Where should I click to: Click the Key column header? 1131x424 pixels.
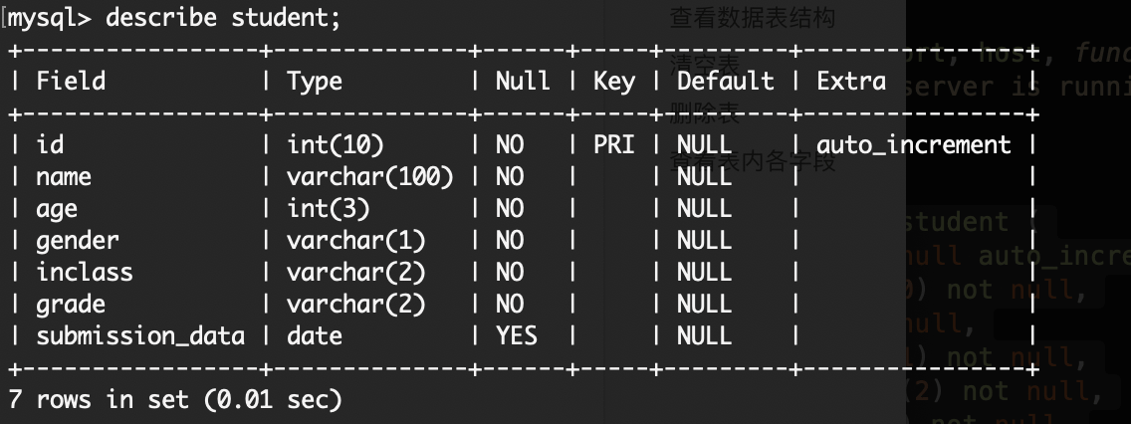coord(614,82)
